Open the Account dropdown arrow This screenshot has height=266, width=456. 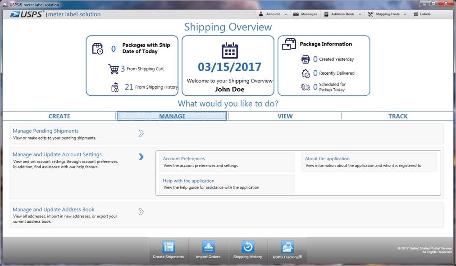[x=286, y=14]
